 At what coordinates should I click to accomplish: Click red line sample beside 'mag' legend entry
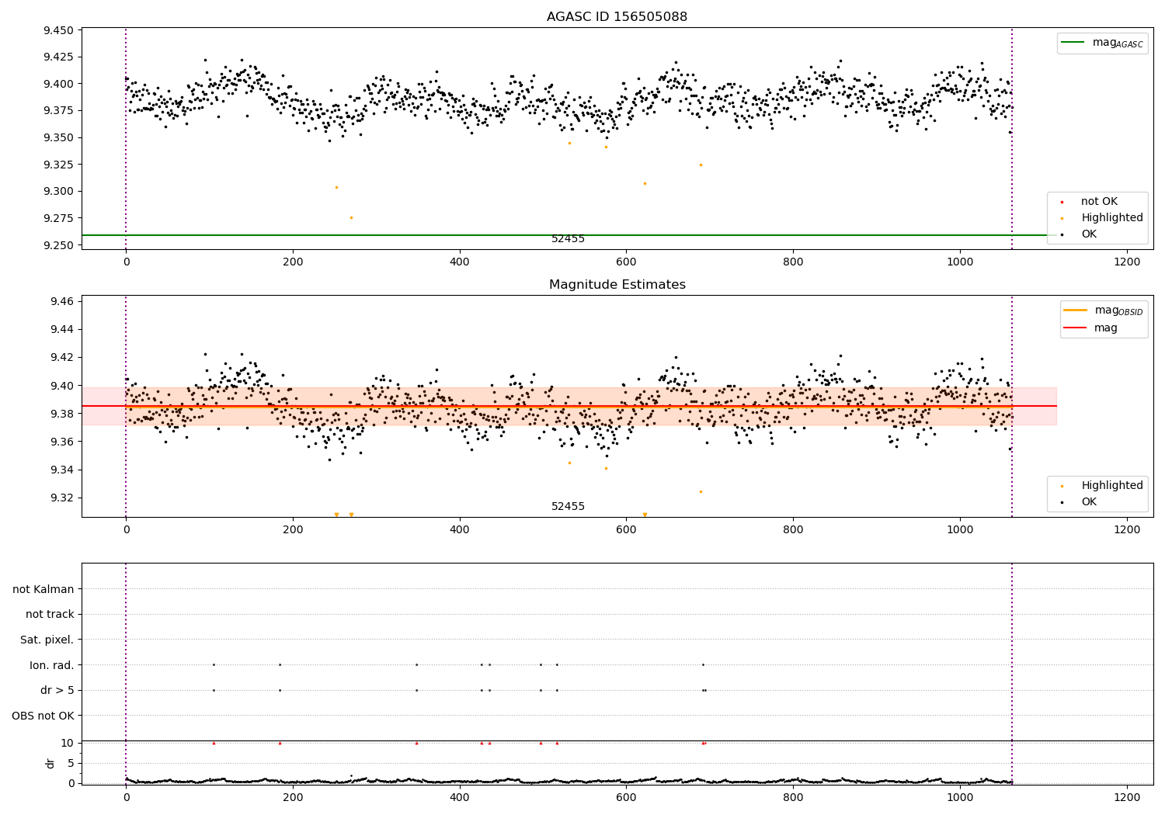tap(1075, 328)
